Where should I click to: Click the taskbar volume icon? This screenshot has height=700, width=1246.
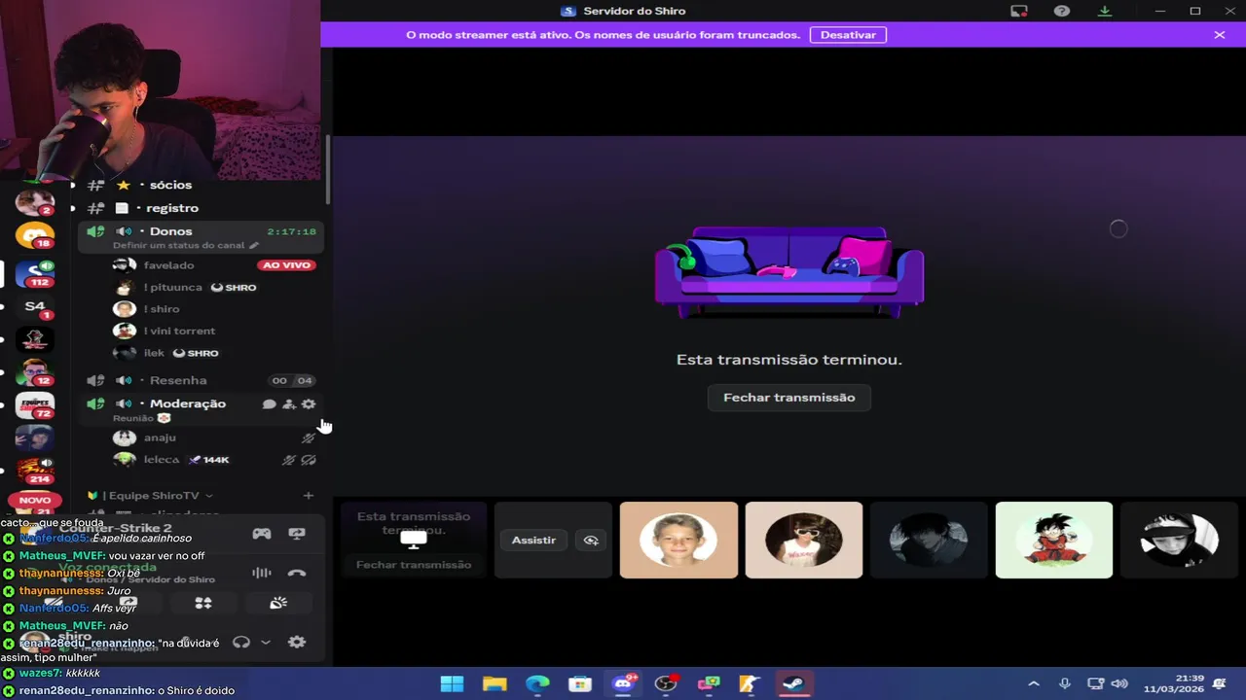click(1119, 683)
